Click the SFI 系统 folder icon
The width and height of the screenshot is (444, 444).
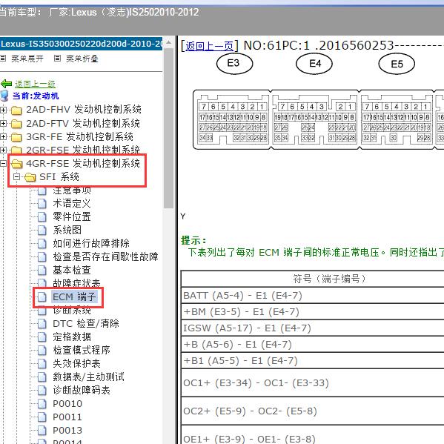(x=30, y=177)
